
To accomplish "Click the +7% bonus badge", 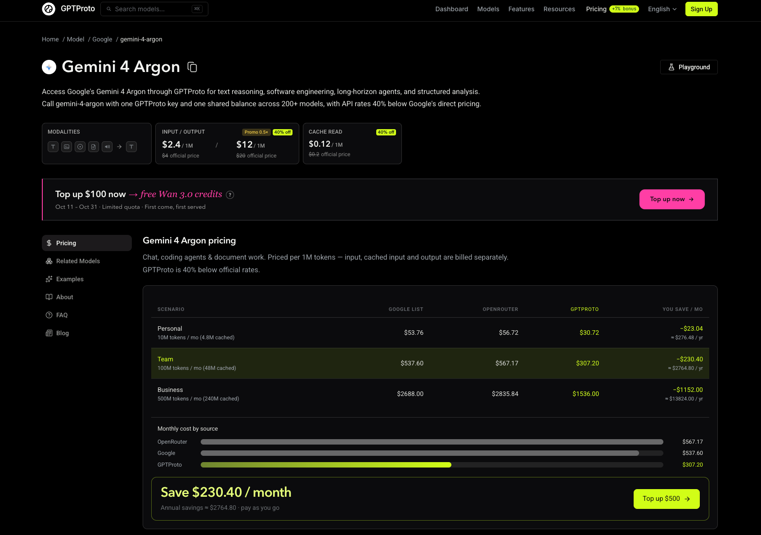I will click(624, 9).
